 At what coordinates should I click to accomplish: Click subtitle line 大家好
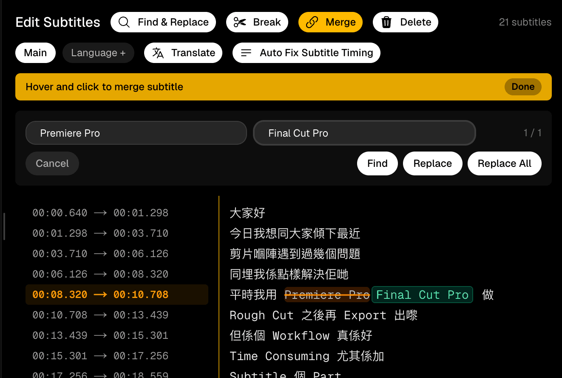coord(247,213)
